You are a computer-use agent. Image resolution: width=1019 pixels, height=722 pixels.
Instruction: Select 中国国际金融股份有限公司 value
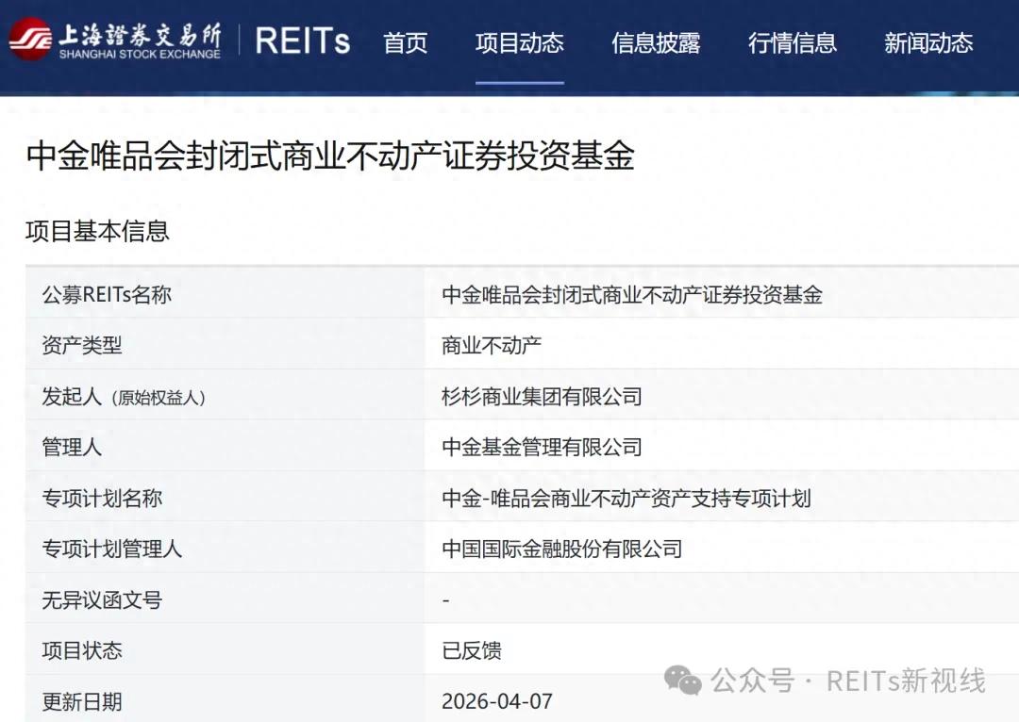[x=561, y=550]
